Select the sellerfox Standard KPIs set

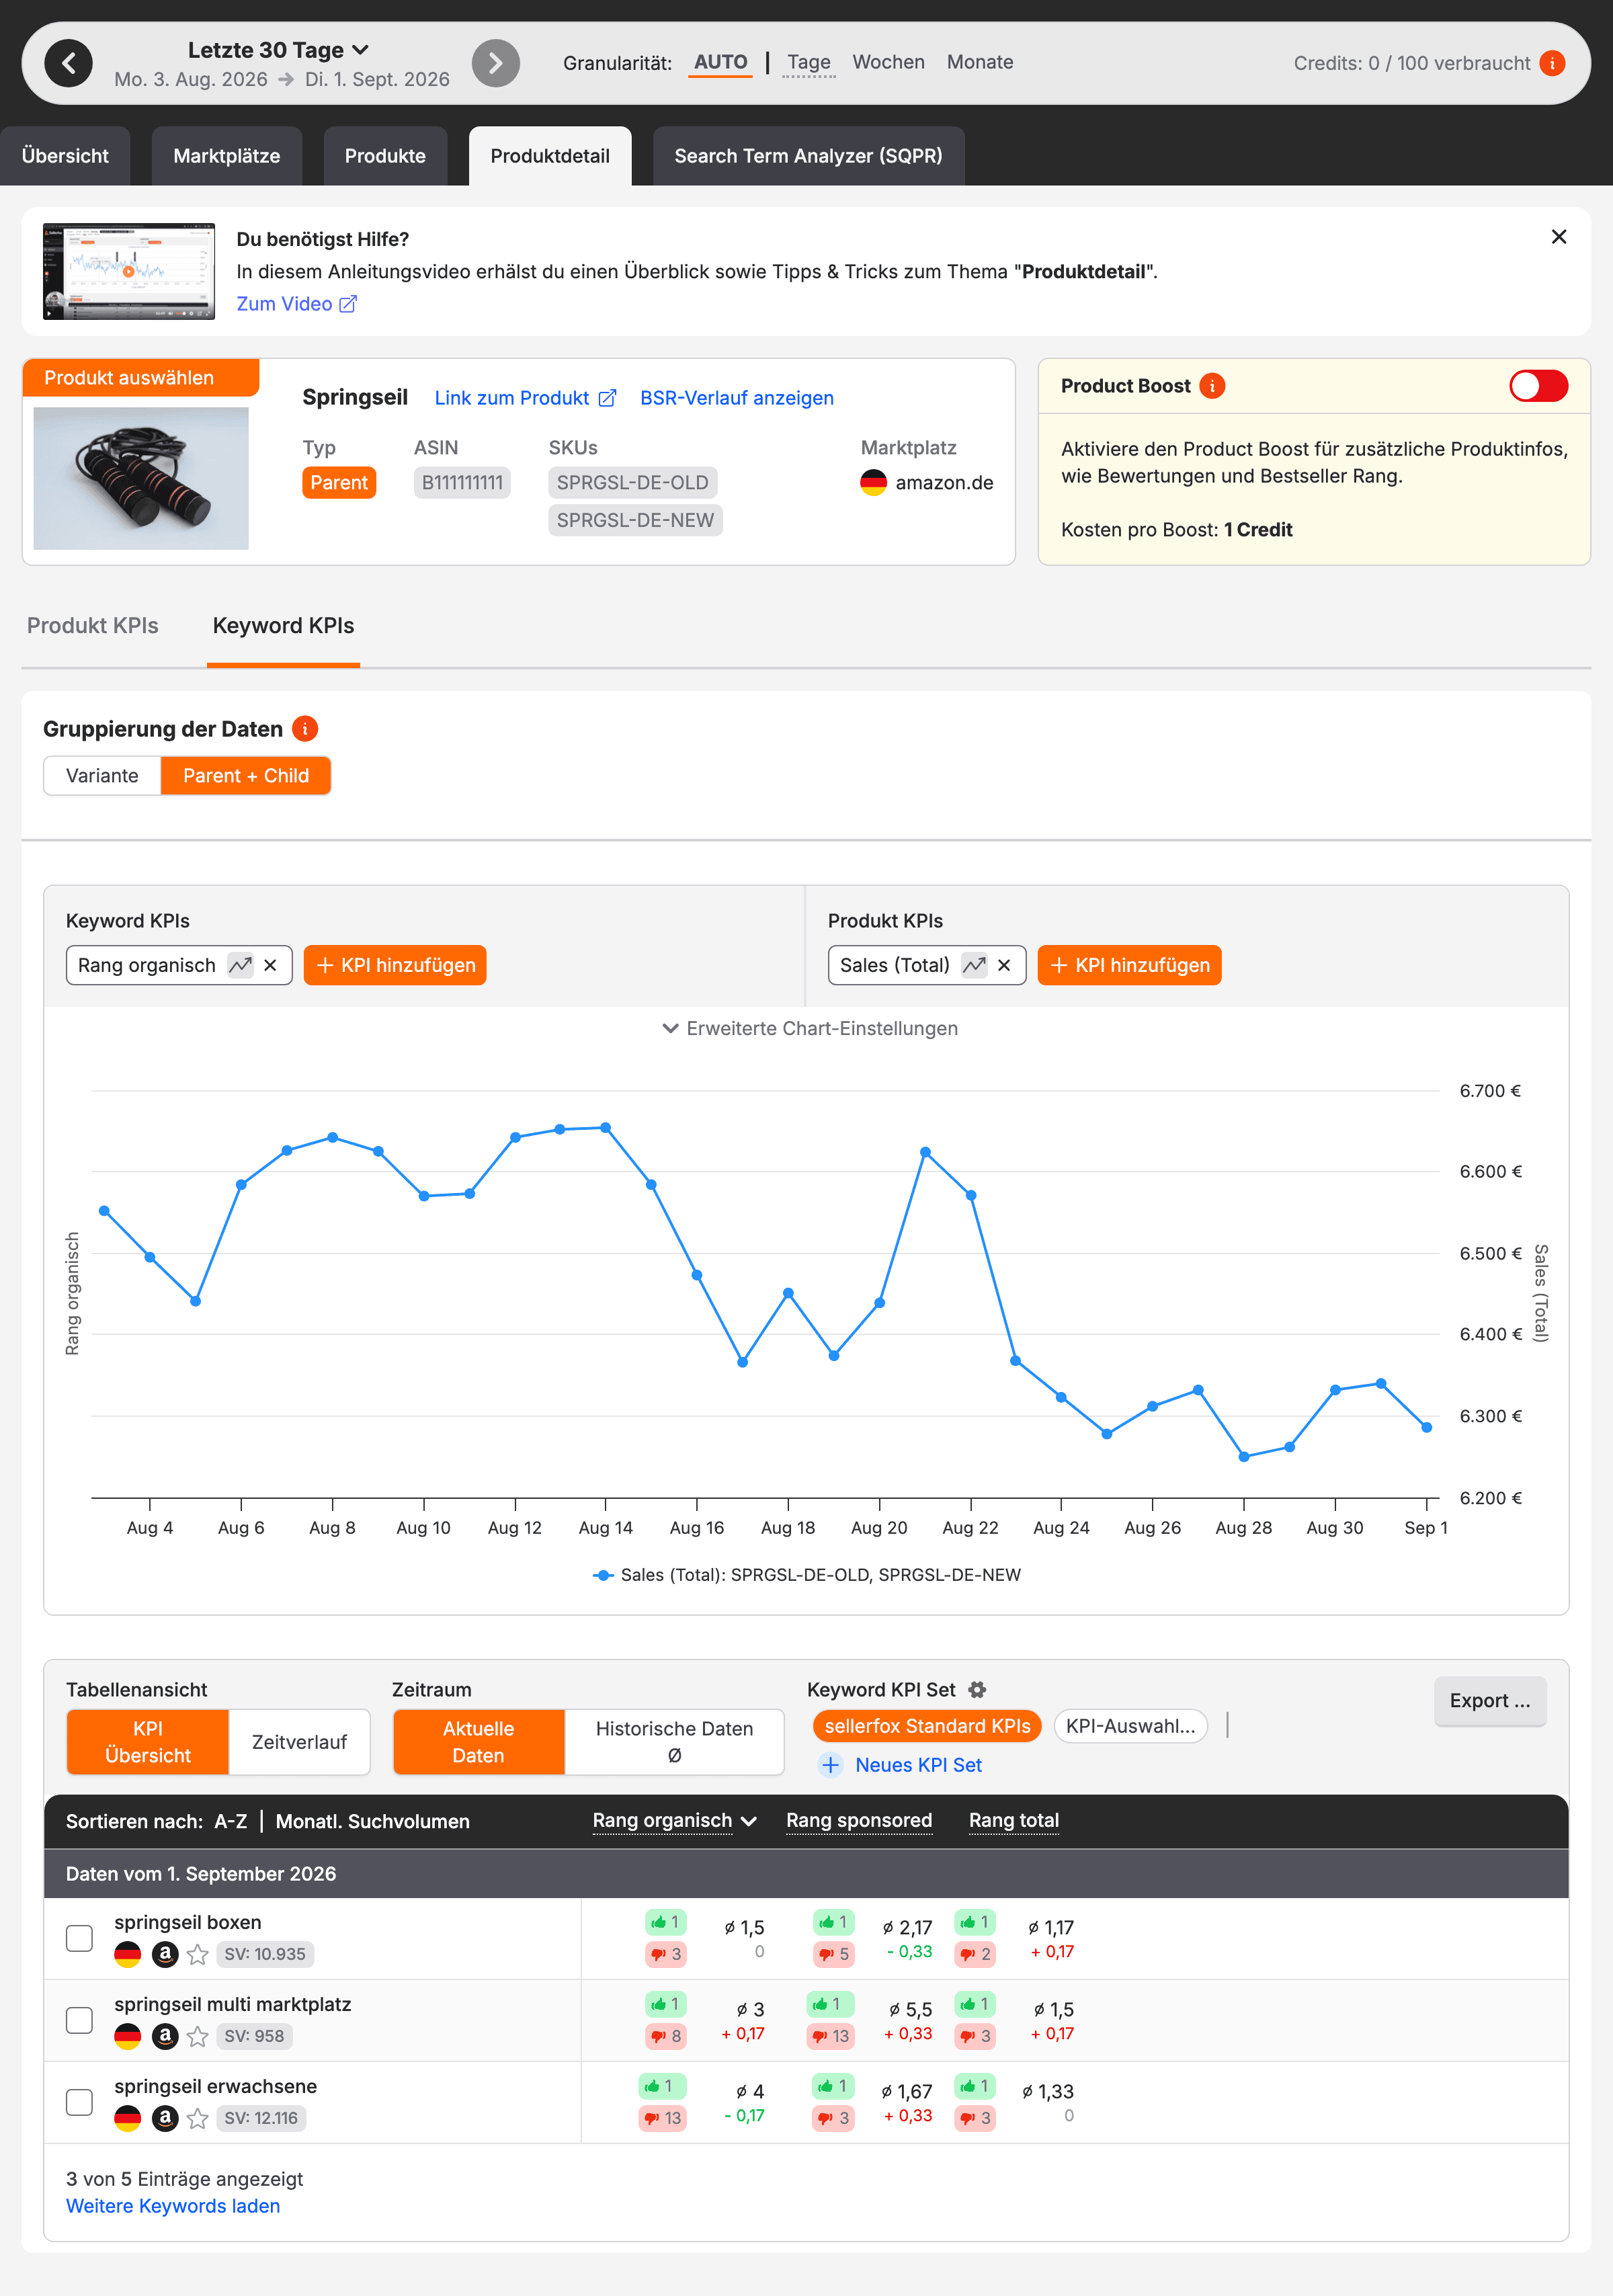(x=927, y=1726)
